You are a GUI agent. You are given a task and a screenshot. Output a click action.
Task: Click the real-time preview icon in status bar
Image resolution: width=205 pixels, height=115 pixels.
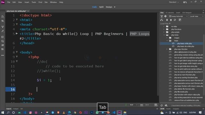pyautogui.click(x=156, y=105)
